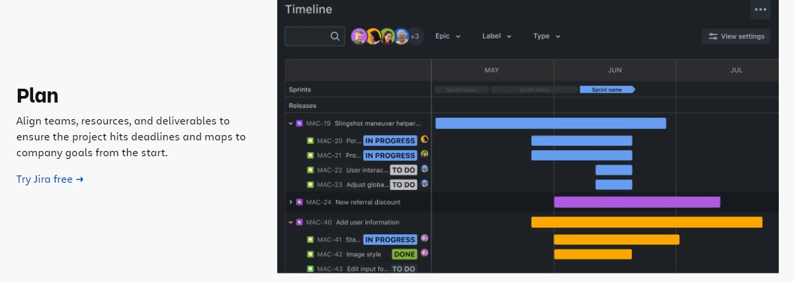Viewport: 794px width, 282px height.
Task: Open the Slingshot maneuver helper epic title
Action: (x=377, y=123)
